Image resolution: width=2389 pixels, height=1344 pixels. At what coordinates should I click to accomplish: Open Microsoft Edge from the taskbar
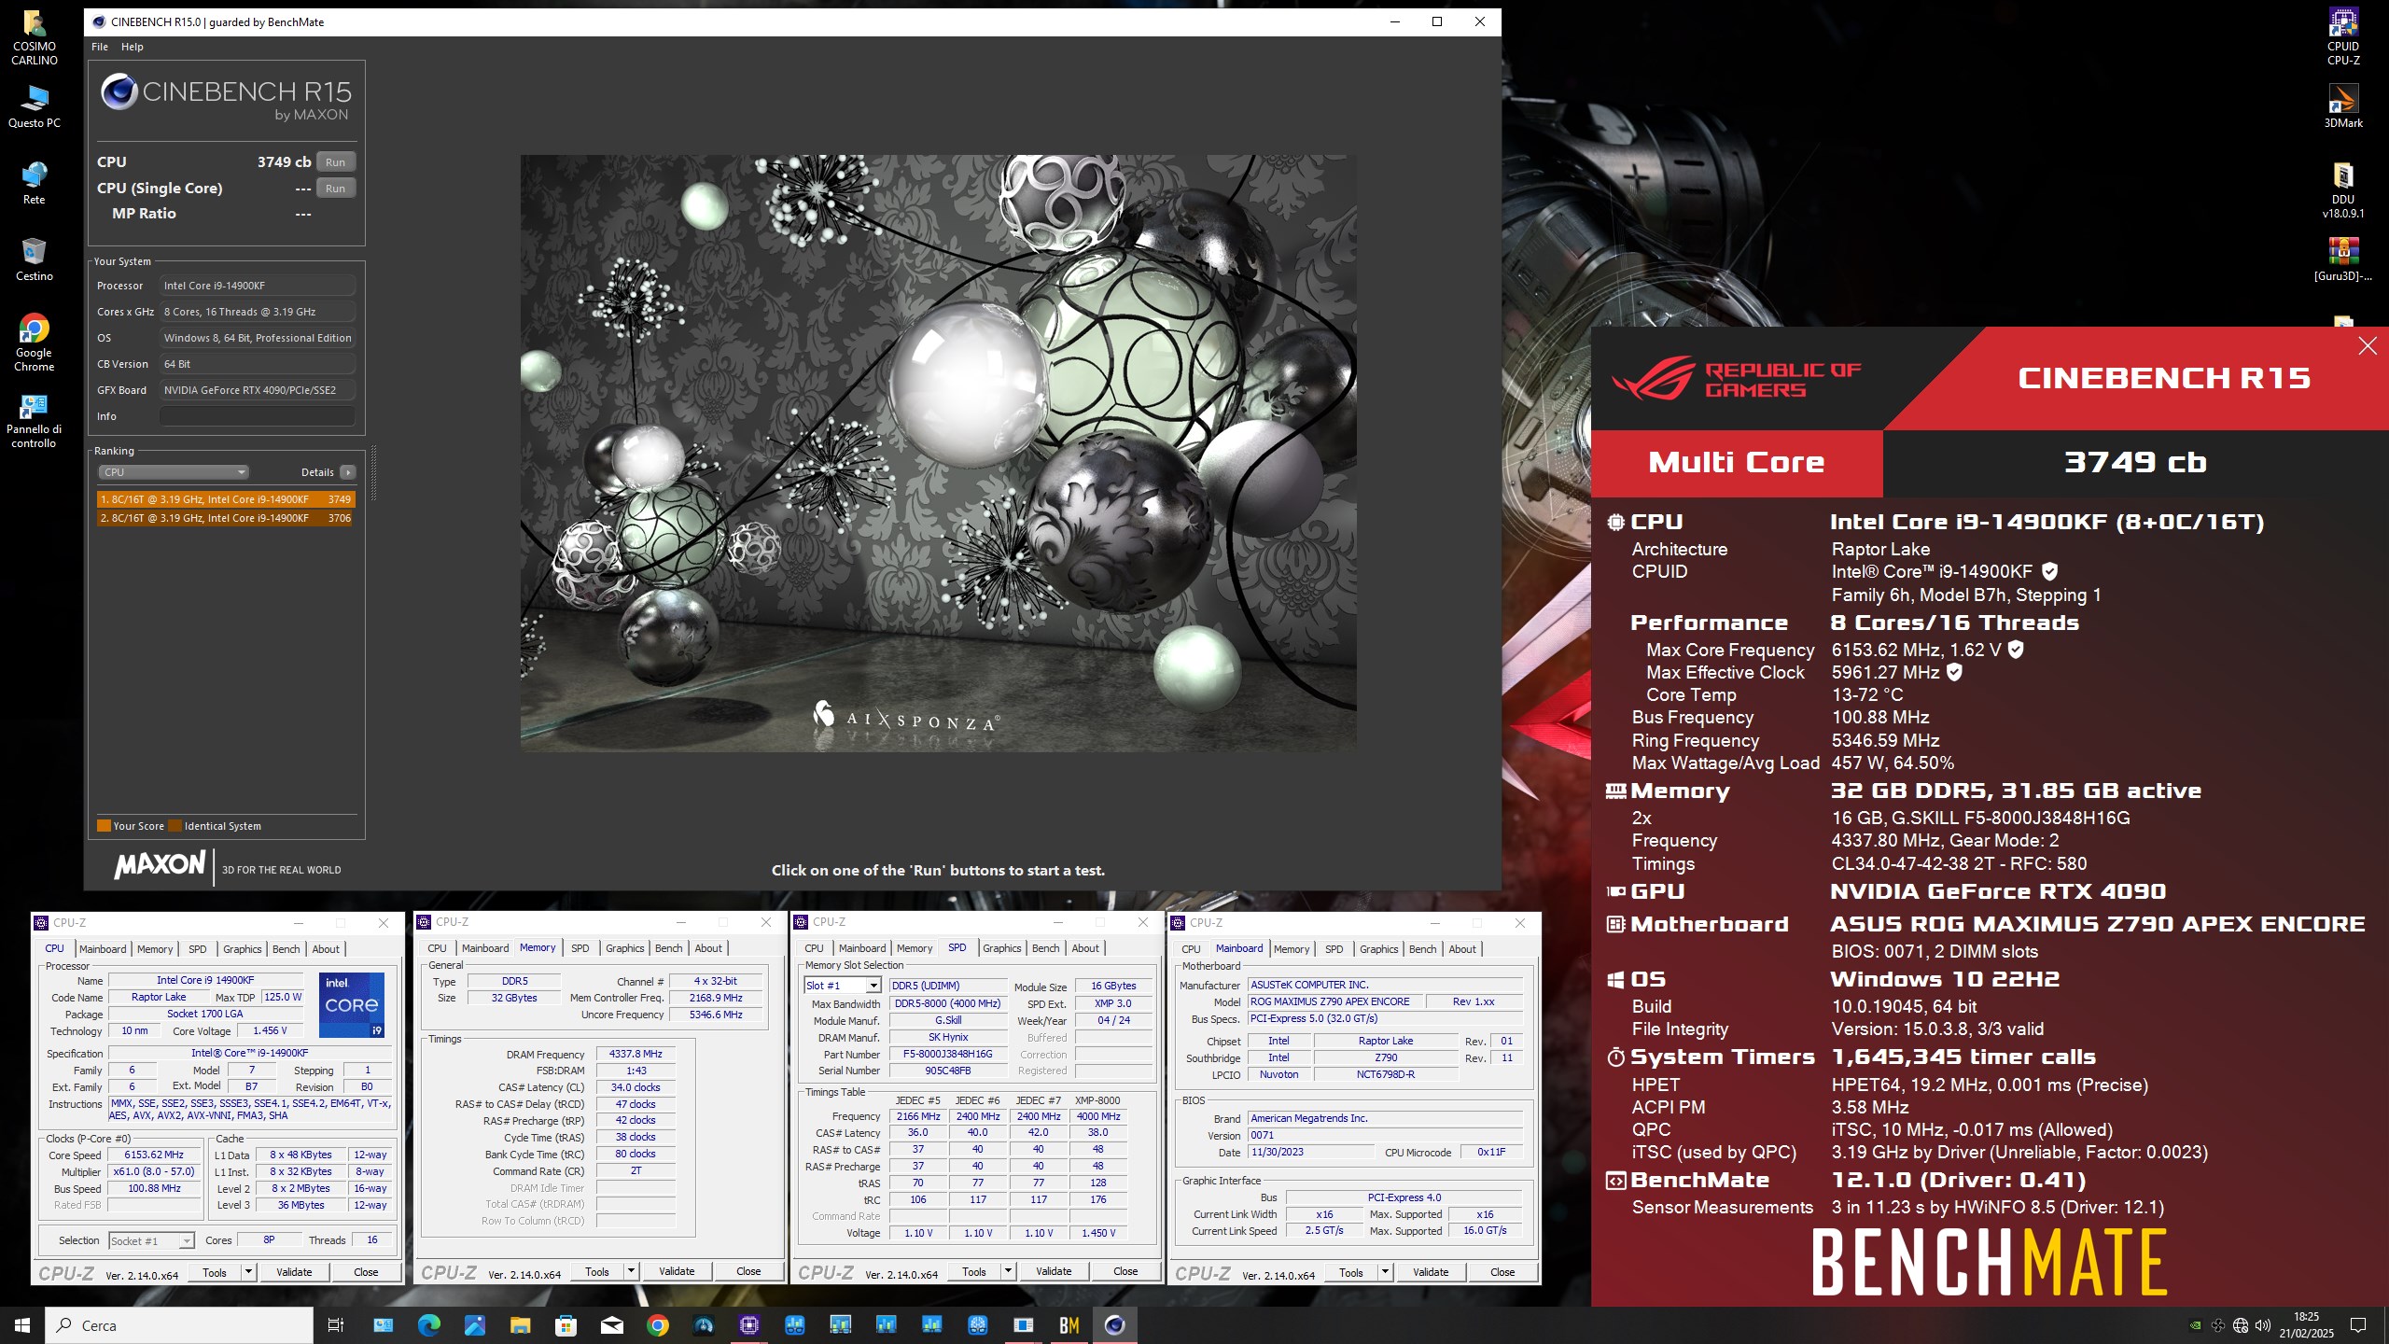pyautogui.click(x=428, y=1325)
